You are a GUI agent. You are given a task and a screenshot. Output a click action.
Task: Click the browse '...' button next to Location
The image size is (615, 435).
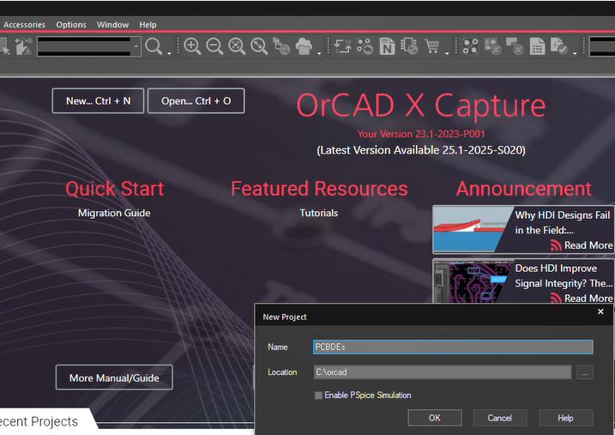point(584,372)
